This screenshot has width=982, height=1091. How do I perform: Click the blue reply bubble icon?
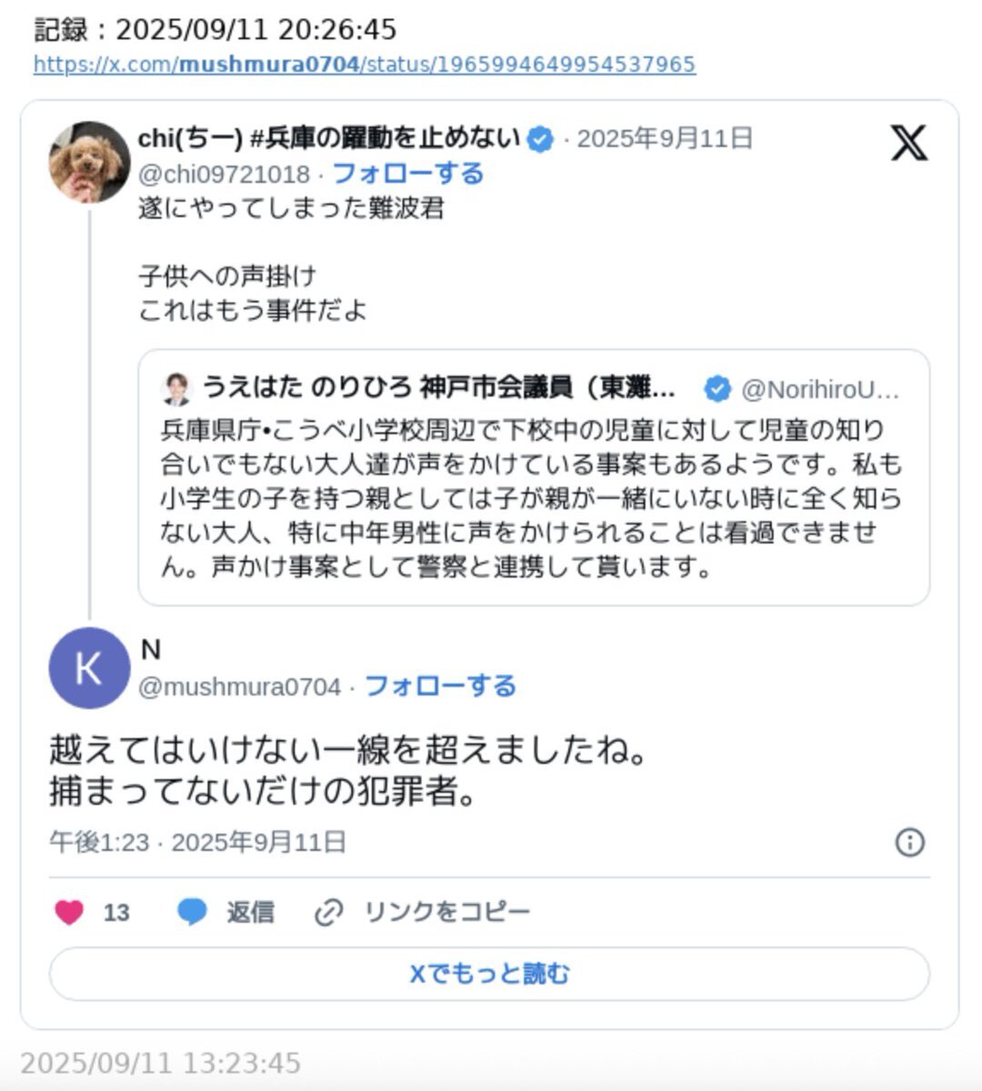point(192,911)
